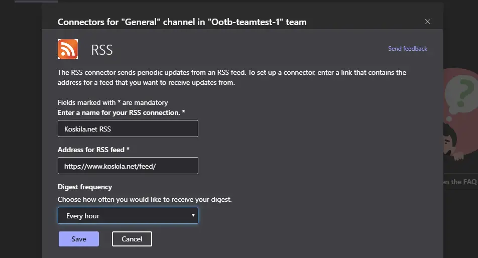This screenshot has height=258, width=478.
Task: Click the orange RSS feed icon
Action: (x=68, y=49)
